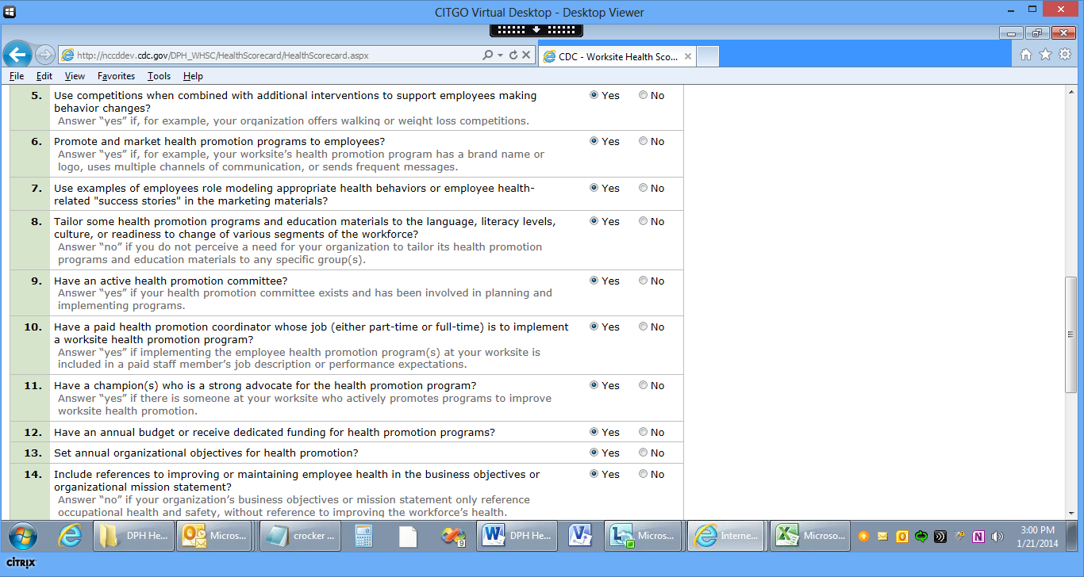This screenshot has height=577, width=1084.
Task: Switch to Microsoft Excel in the taskbar
Action: tap(811, 536)
